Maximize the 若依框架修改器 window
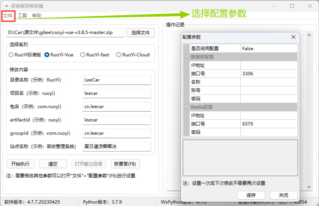Screen dimensions: 319x206 tap(292, 6)
